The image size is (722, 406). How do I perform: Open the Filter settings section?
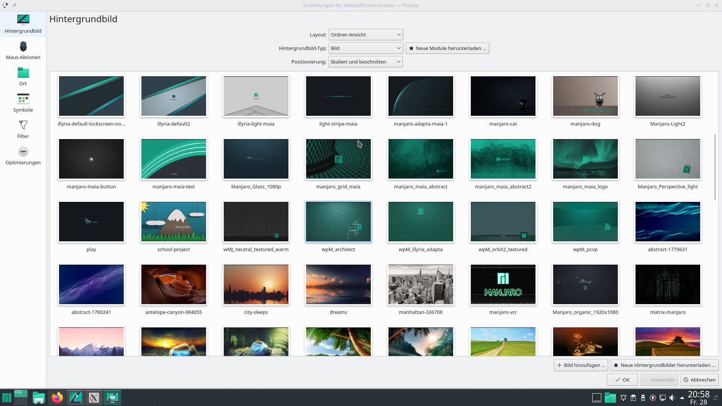click(23, 130)
